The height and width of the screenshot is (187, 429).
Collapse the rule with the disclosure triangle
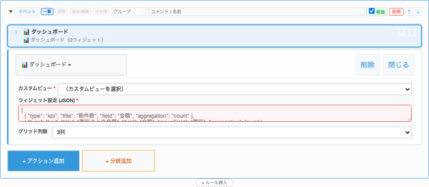pyautogui.click(x=11, y=12)
